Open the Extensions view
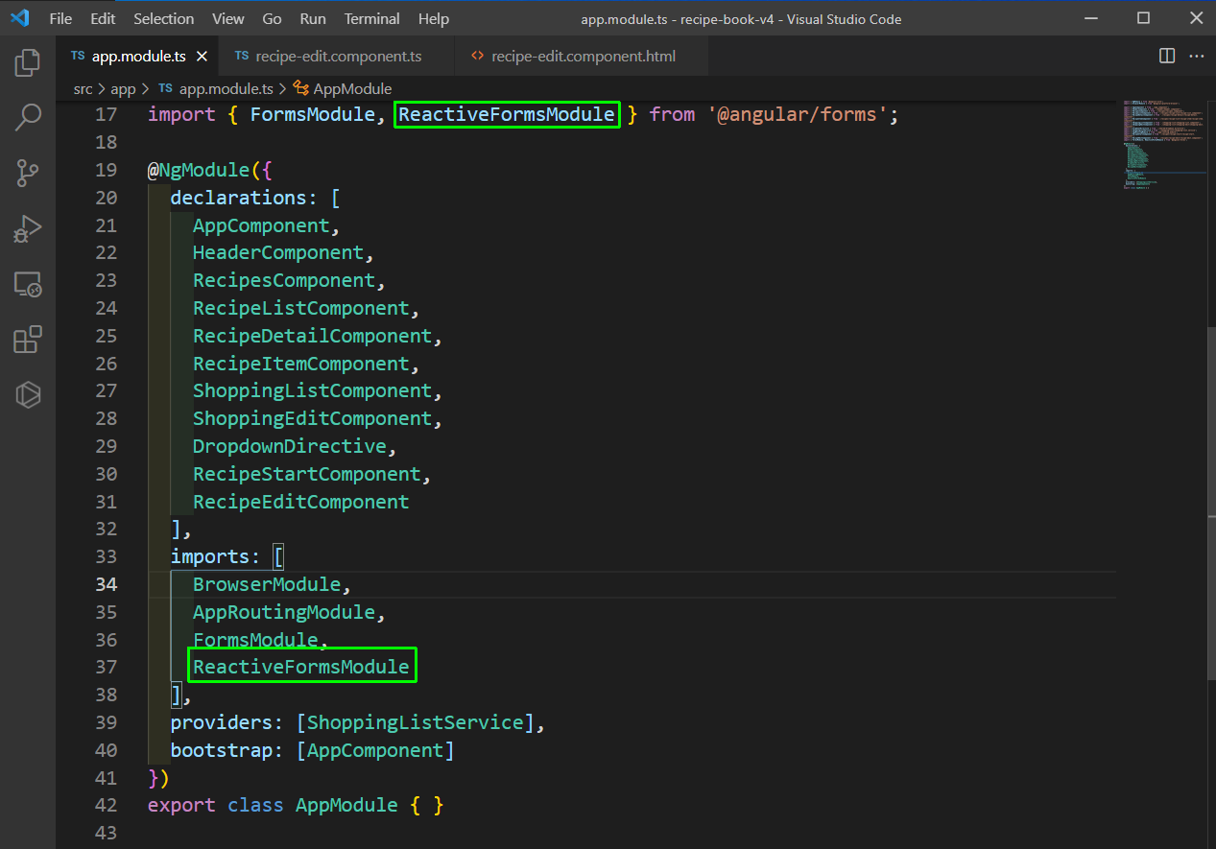 (x=28, y=340)
